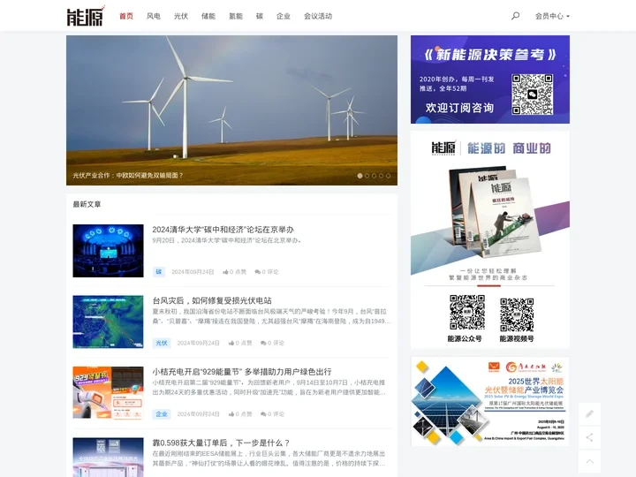Open article 靠0.598获大量订单后，下一步是什么？

coord(221,443)
